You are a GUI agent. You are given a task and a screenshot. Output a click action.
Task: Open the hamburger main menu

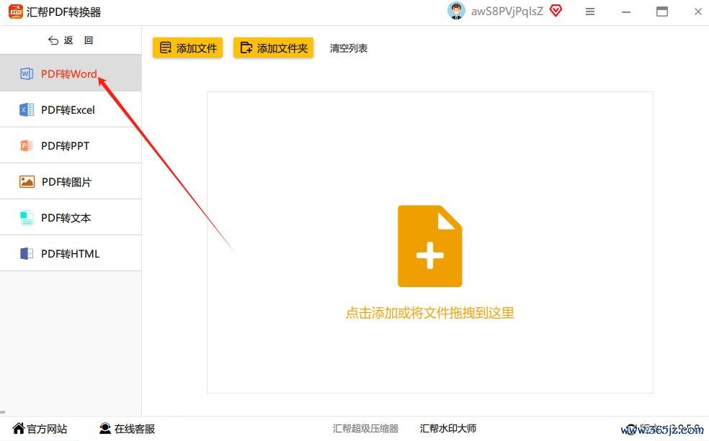(590, 12)
